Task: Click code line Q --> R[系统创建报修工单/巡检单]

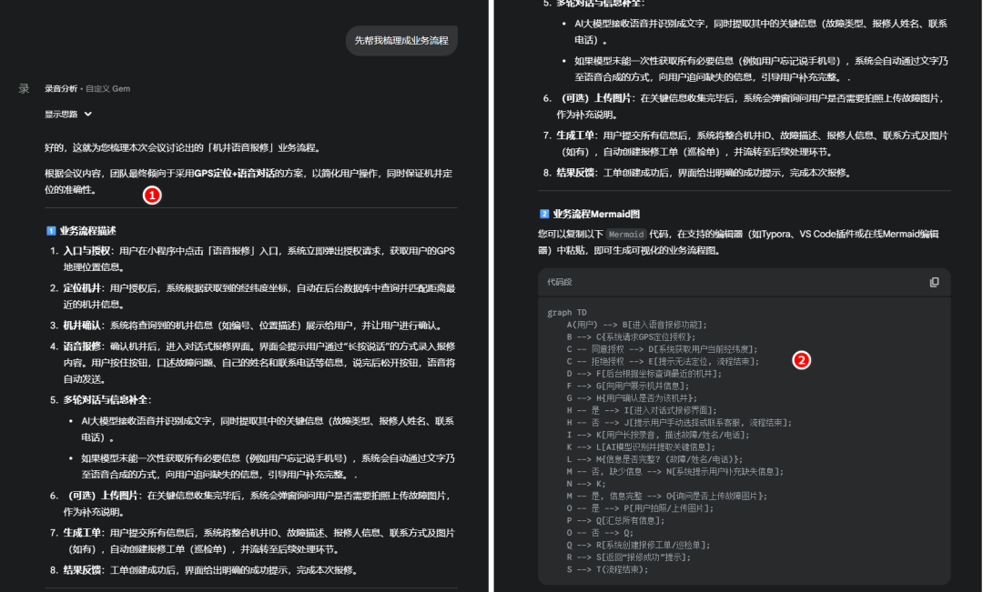Action: [638, 545]
